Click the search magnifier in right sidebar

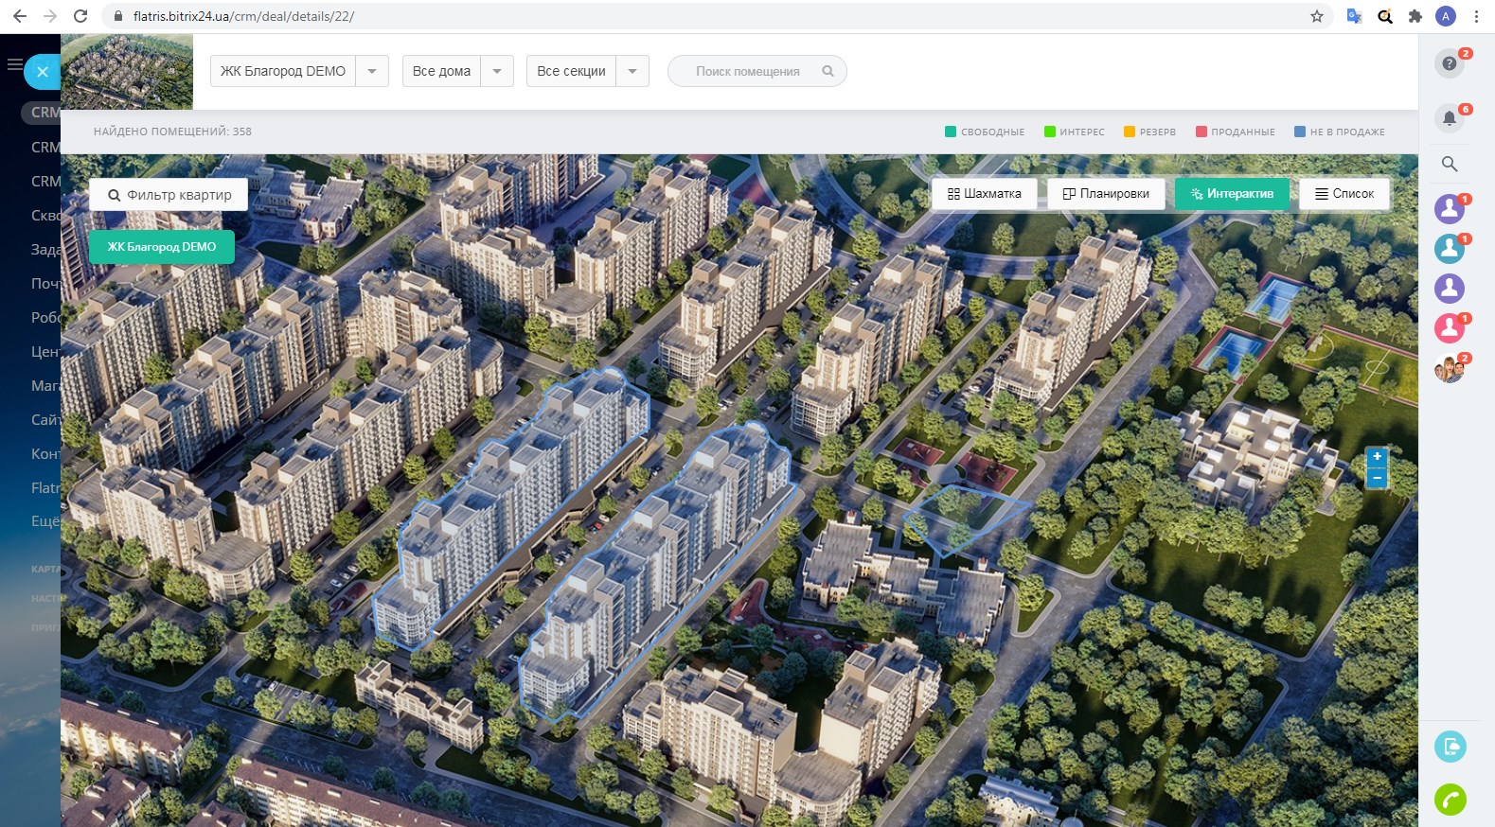(1449, 164)
